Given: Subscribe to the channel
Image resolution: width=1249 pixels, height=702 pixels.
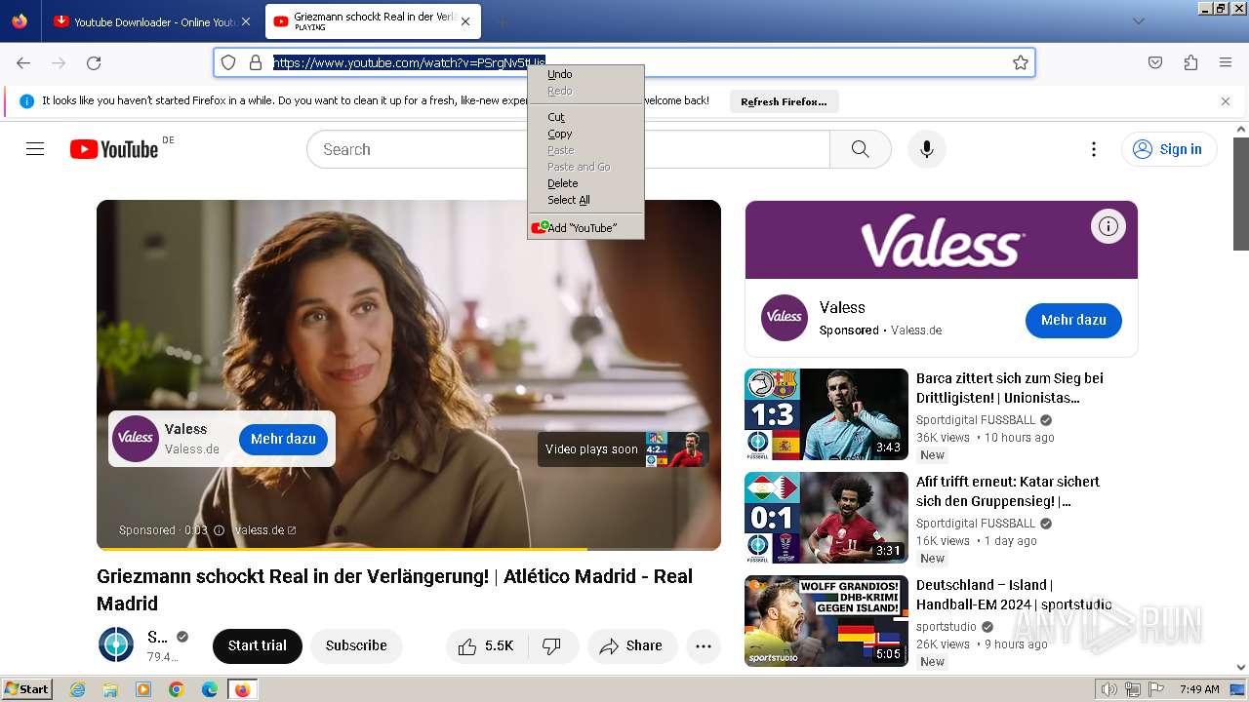Looking at the screenshot, I should coord(356,645).
